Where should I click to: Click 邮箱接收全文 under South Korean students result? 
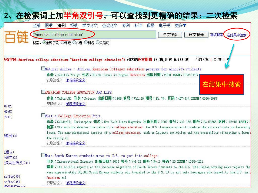tap(76, 183)
